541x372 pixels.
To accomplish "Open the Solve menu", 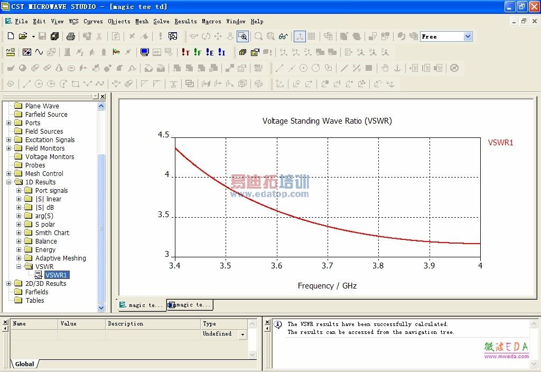I will [x=161, y=21].
